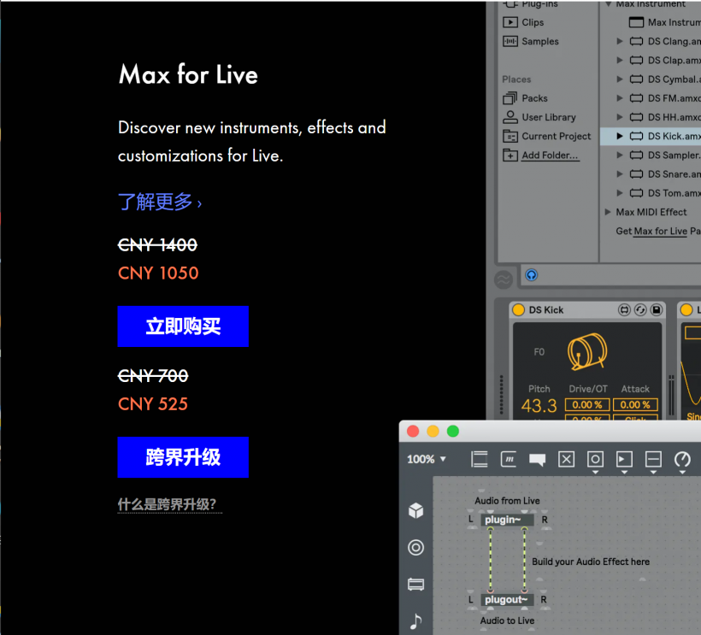
Task: Click the Audio from Live comment
Action: click(x=507, y=501)
